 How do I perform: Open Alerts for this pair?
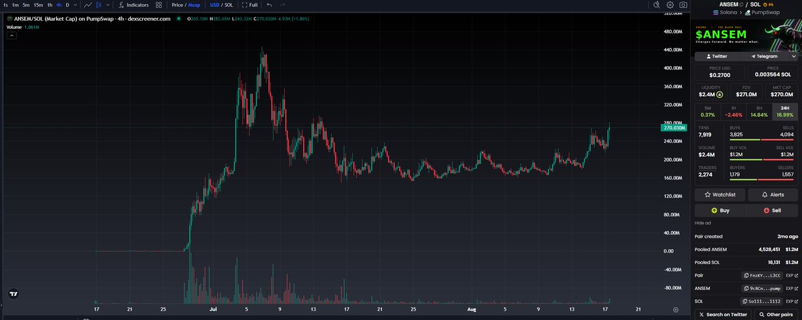point(772,194)
